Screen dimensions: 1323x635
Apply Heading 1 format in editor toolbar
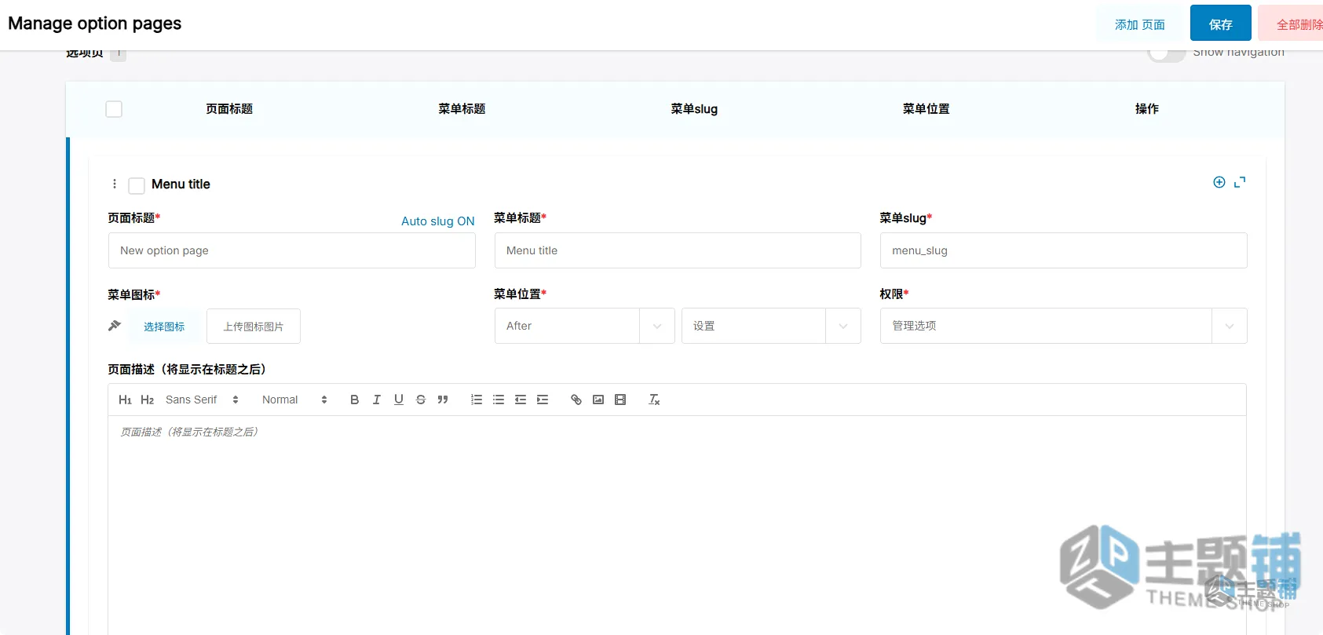(x=125, y=400)
